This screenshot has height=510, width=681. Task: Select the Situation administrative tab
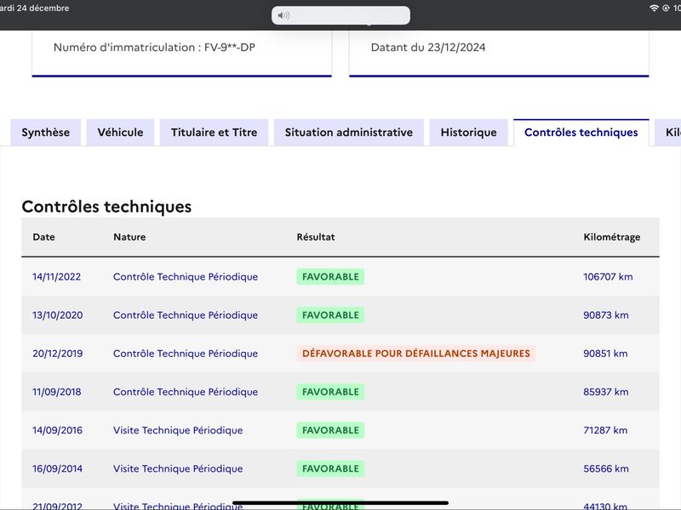[x=349, y=133]
